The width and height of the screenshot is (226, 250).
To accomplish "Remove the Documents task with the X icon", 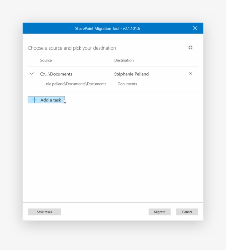I will click(191, 74).
